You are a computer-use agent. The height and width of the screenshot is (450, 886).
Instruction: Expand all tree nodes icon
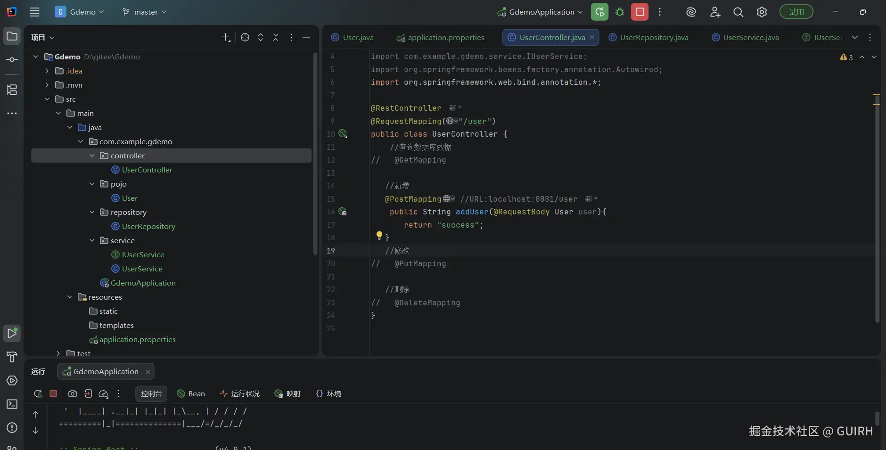[x=261, y=37]
